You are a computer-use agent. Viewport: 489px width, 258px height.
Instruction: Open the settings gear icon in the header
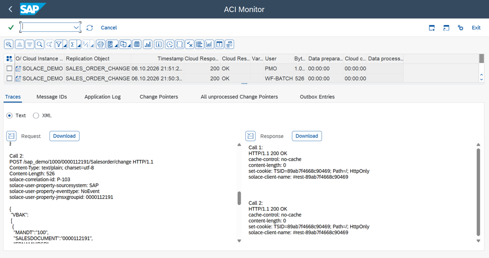click(460, 28)
